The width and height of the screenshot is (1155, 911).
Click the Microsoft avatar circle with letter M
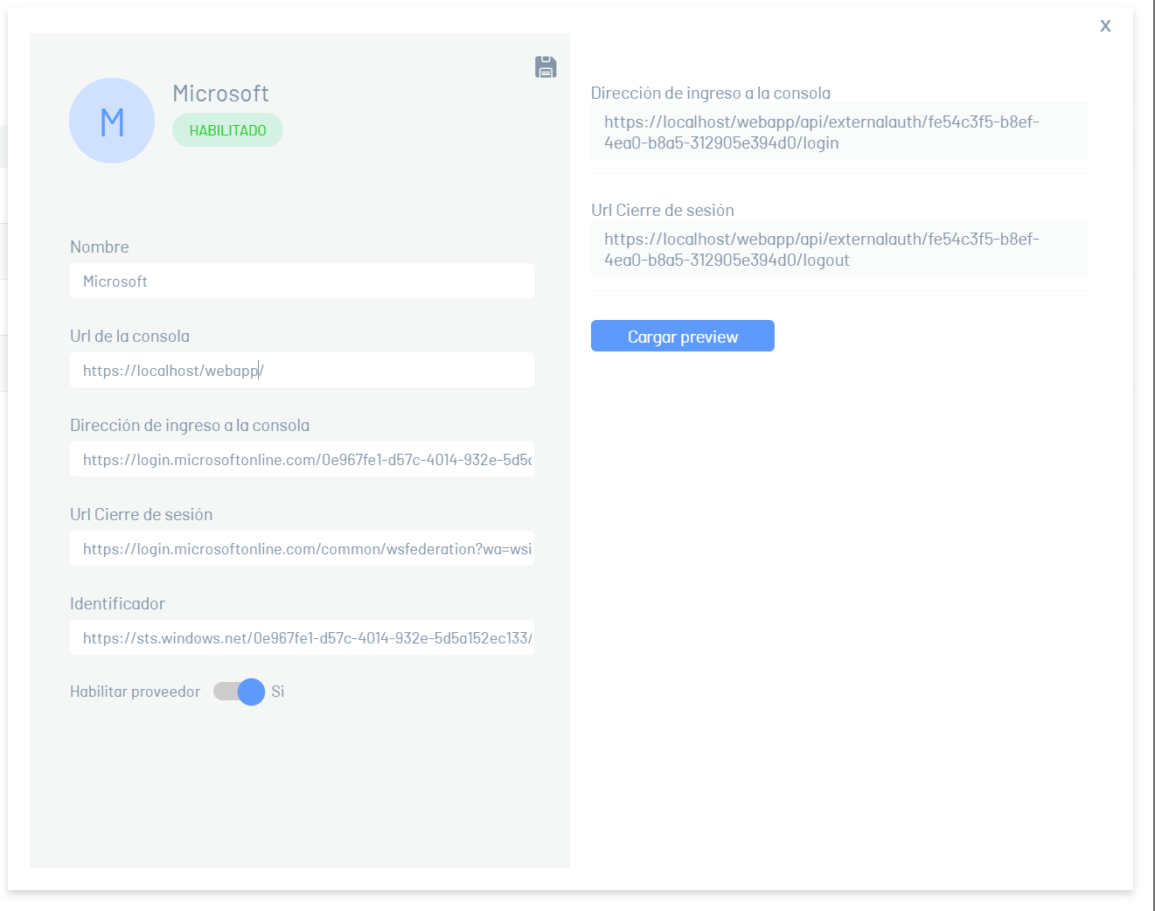pos(112,121)
